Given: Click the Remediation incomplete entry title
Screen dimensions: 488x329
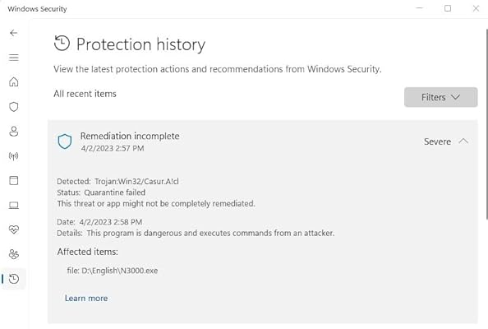Looking at the screenshot, I should (x=130, y=137).
